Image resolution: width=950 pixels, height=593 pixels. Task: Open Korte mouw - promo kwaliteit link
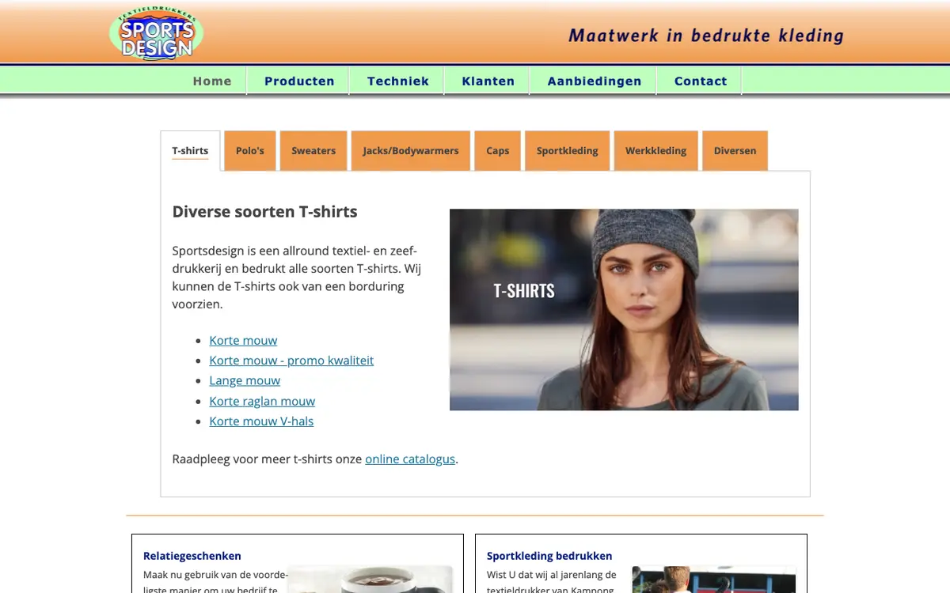(291, 361)
